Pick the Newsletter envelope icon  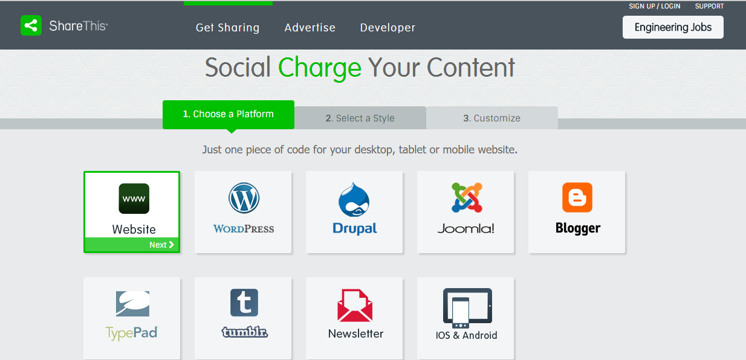[354, 306]
